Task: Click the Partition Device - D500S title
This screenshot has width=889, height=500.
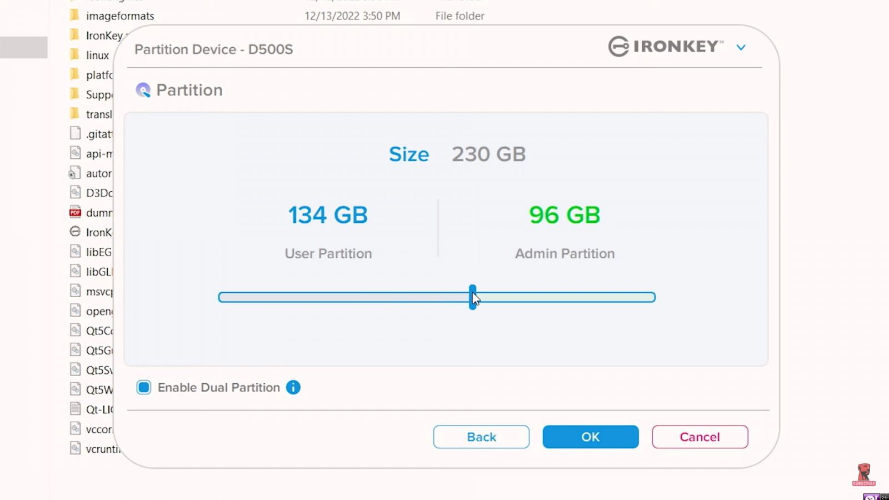Action: point(213,49)
